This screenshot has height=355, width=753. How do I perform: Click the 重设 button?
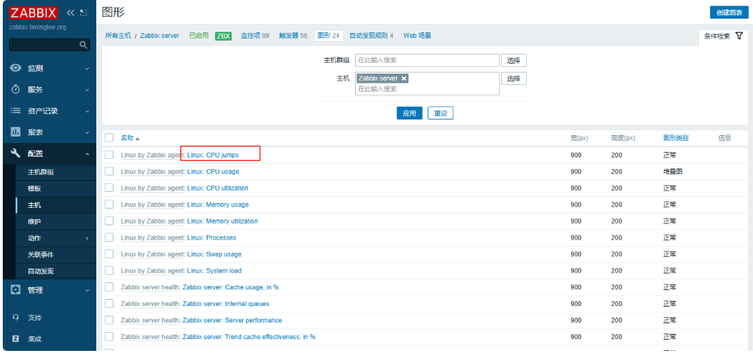coord(440,113)
